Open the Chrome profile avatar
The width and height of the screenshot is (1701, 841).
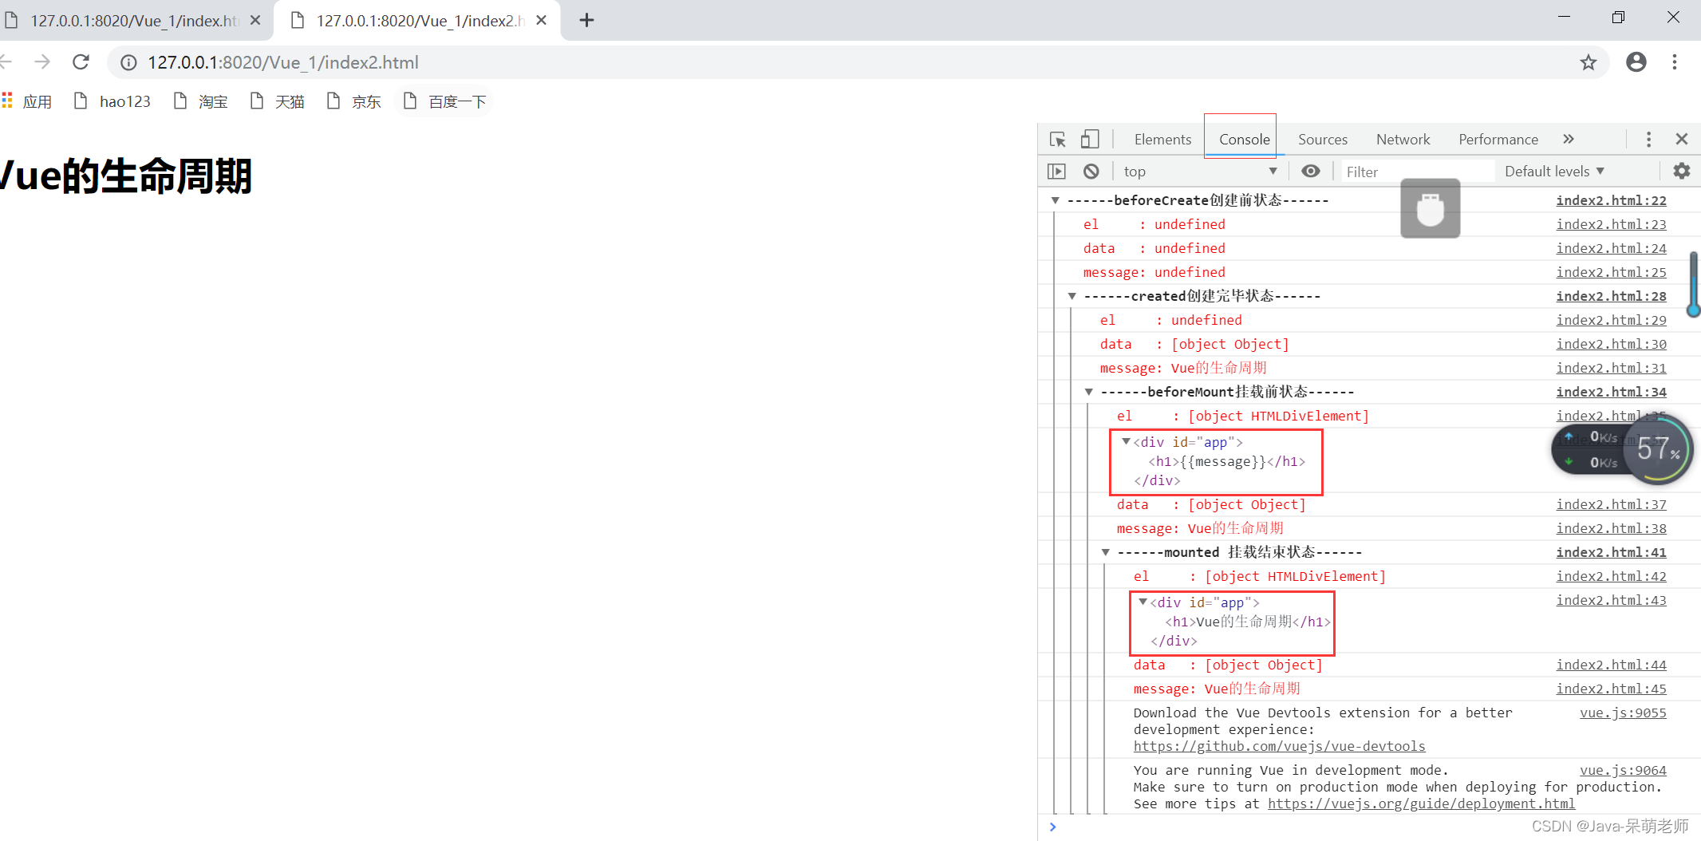[x=1636, y=62]
